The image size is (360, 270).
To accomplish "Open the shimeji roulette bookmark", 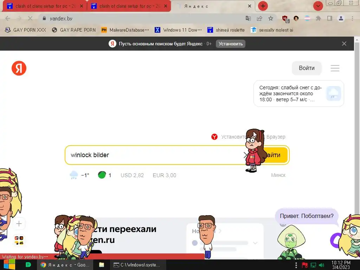I will 226,30.
